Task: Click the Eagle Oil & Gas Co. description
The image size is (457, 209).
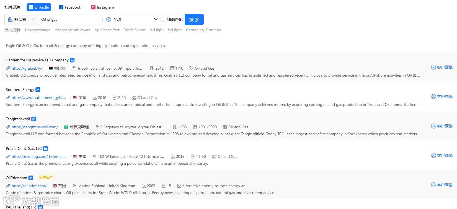Action: (x=86, y=46)
